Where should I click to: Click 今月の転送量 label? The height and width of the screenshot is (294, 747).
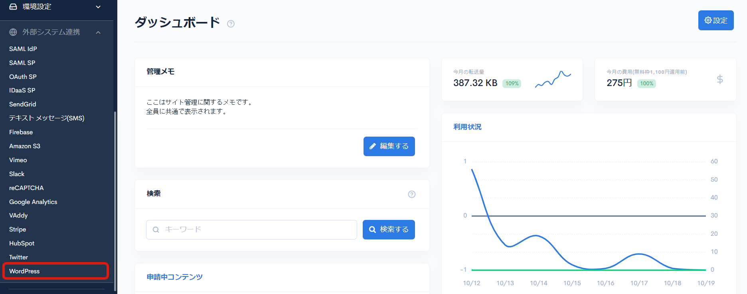(468, 72)
